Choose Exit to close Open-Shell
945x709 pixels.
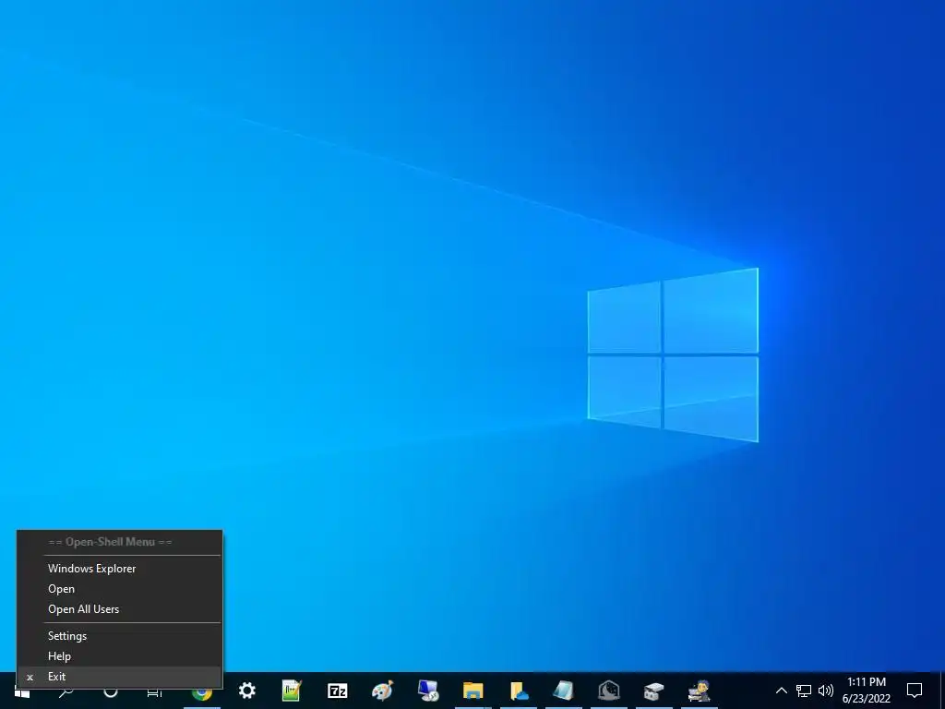click(x=119, y=677)
